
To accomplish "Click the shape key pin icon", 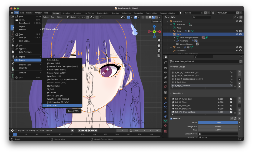I will click(232, 118).
